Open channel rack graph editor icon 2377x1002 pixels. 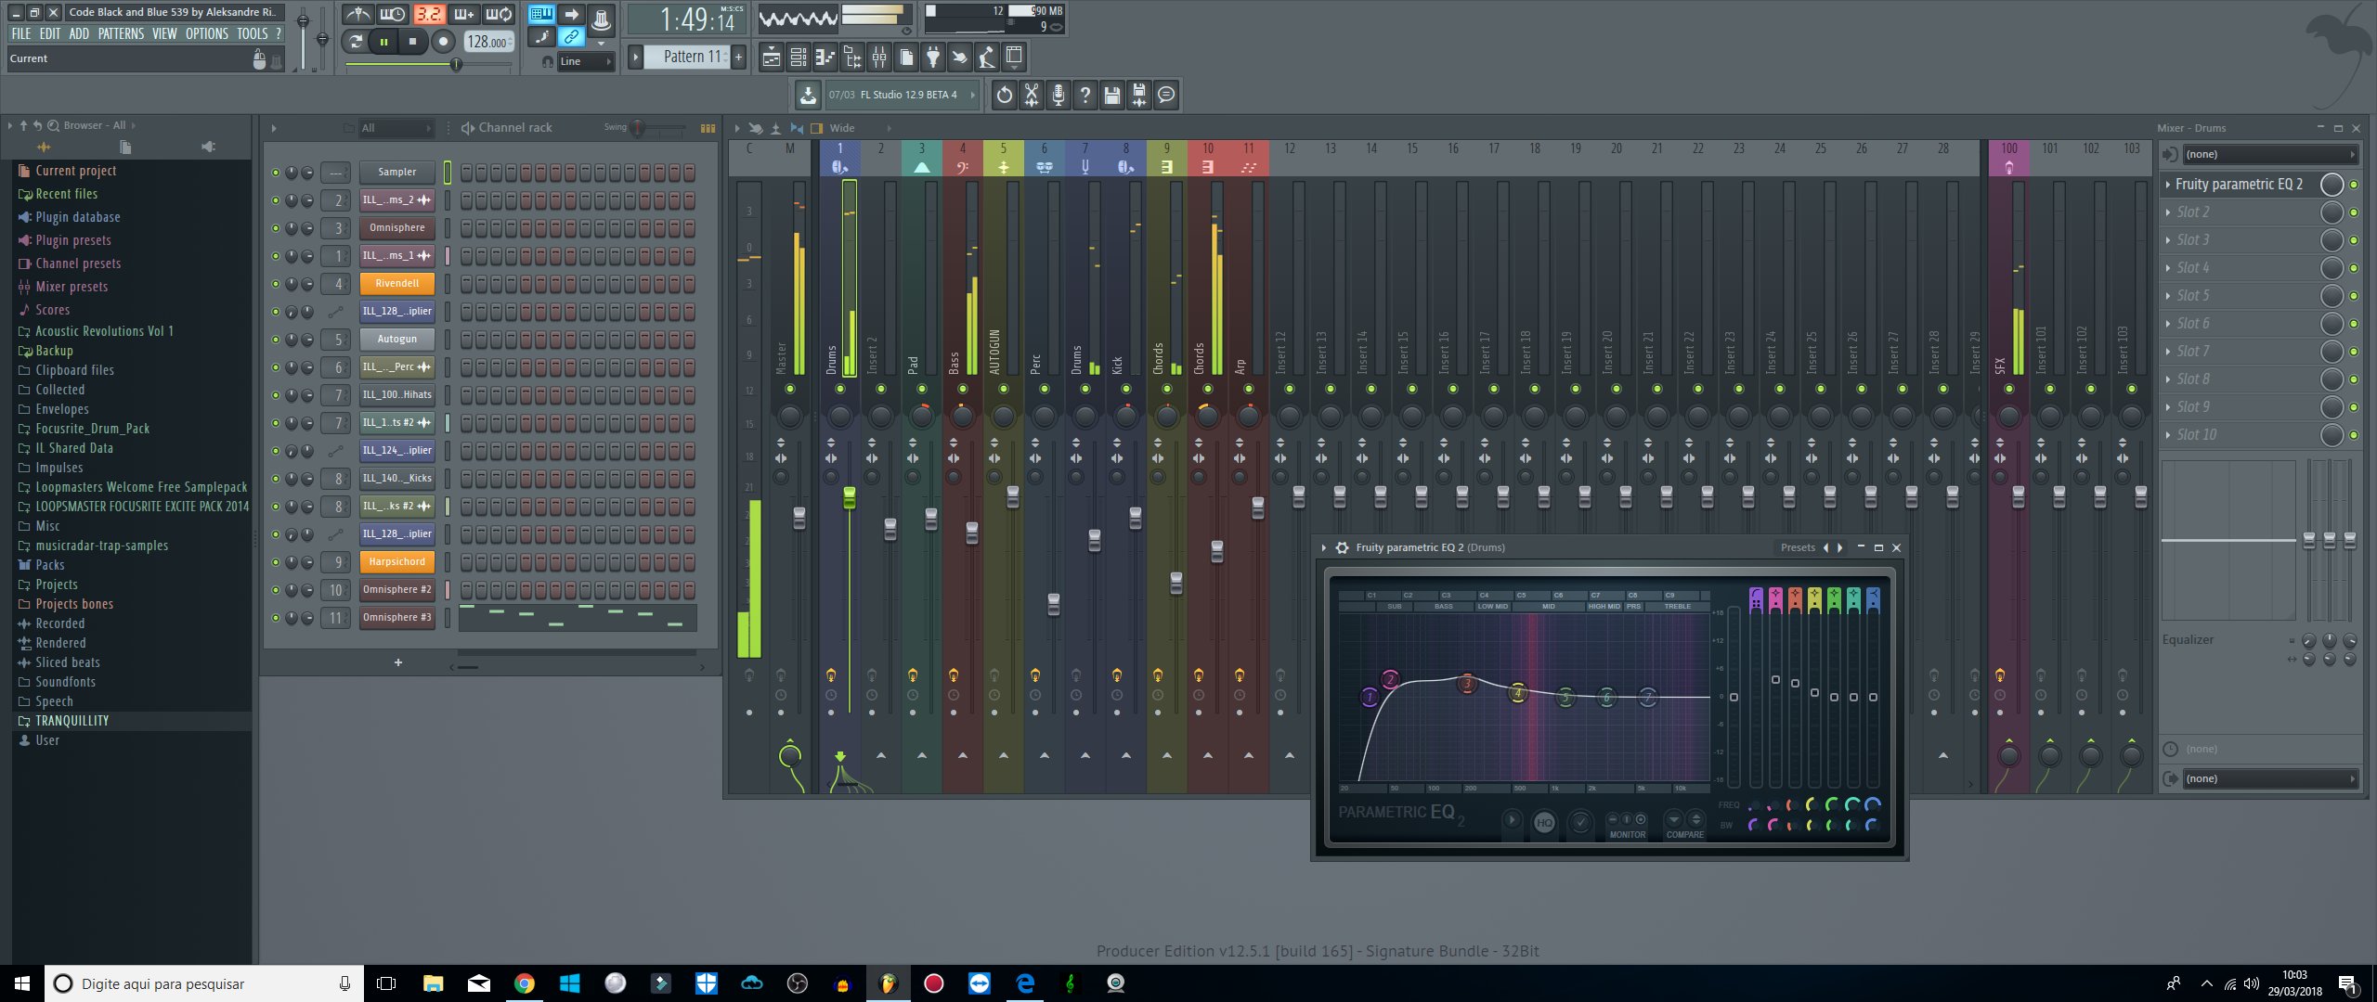click(x=708, y=128)
